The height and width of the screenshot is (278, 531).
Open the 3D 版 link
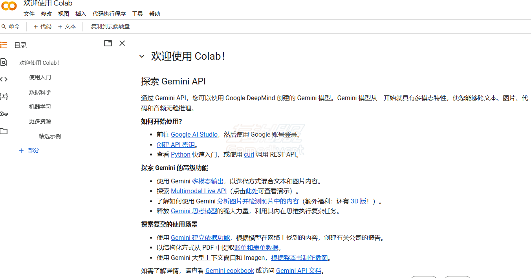pos(359,201)
